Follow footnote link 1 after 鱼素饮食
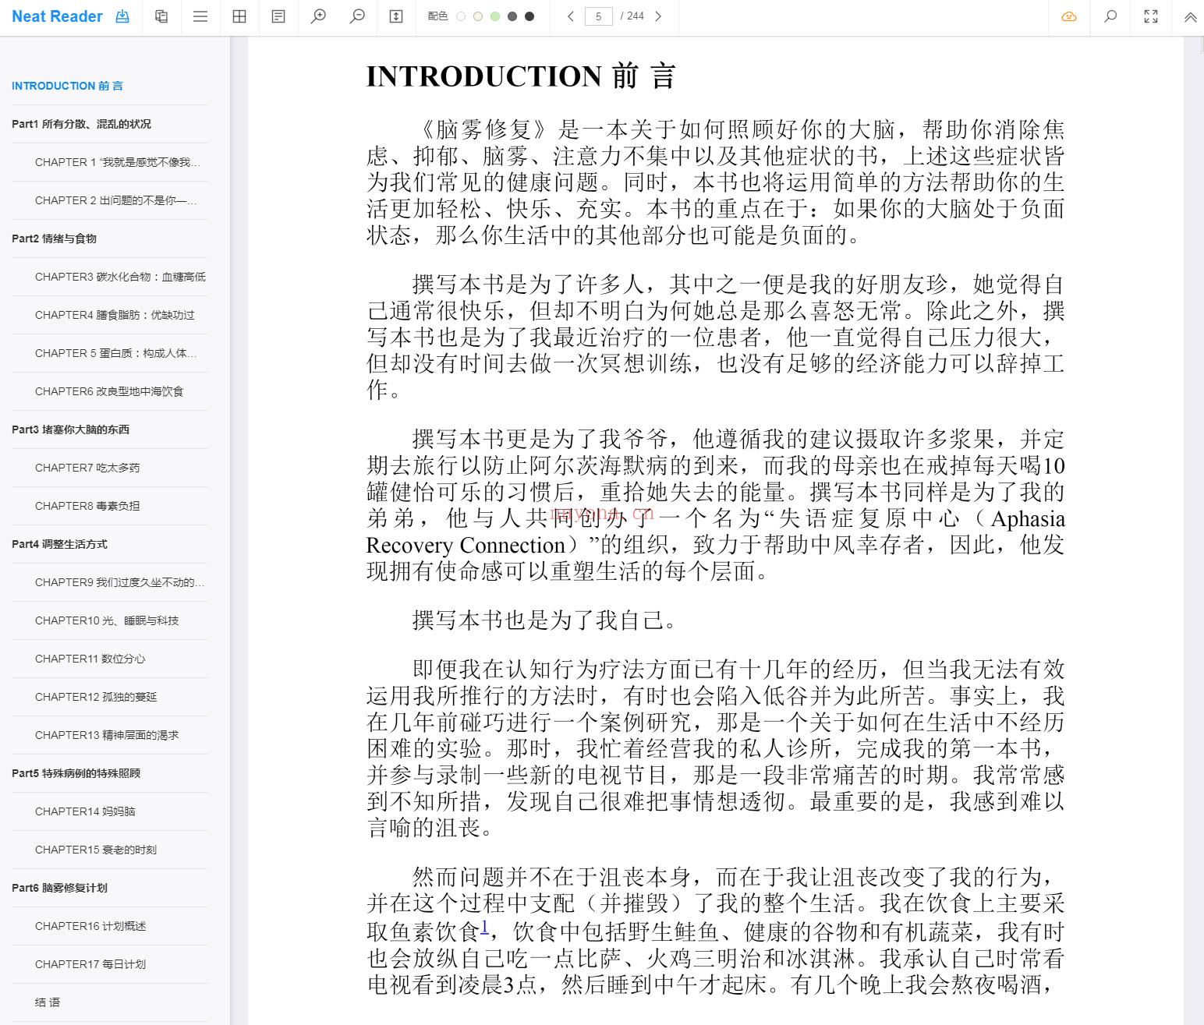 coord(484,926)
